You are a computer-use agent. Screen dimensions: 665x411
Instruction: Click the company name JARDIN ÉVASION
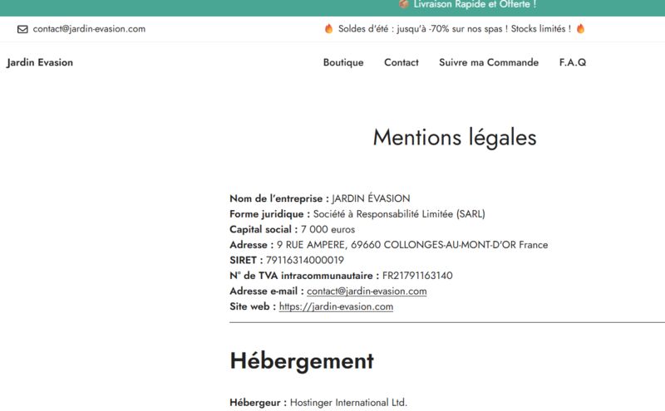click(x=371, y=198)
